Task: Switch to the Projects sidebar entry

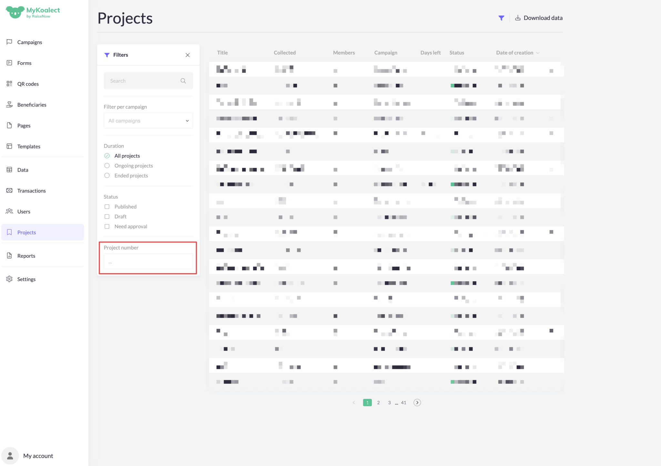Action: pyautogui.click(x=26, y=232)
